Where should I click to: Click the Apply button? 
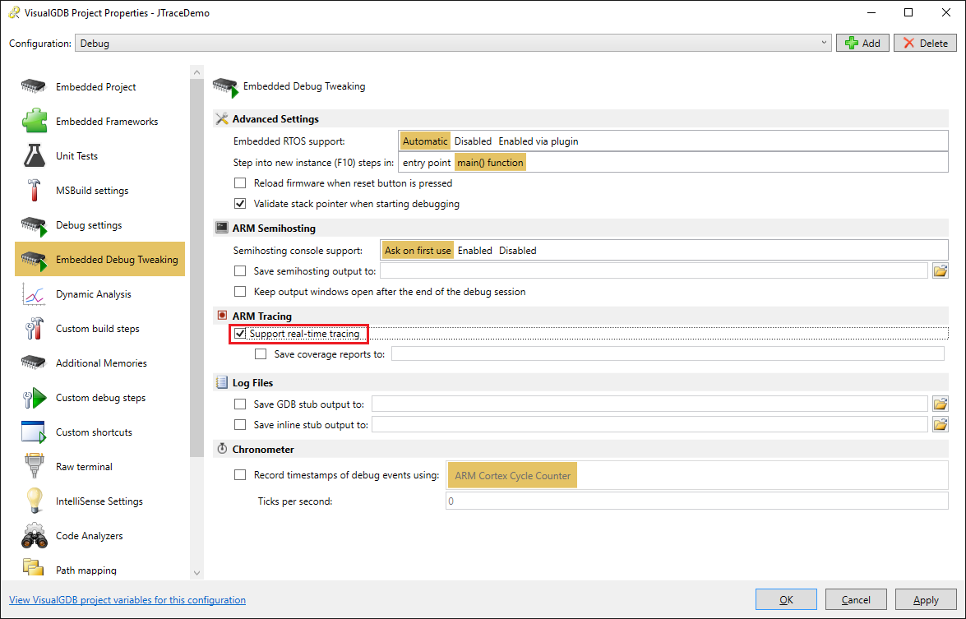pyautogui.click(x=926, y=599)
